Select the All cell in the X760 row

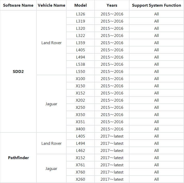(x=157, y=172)
